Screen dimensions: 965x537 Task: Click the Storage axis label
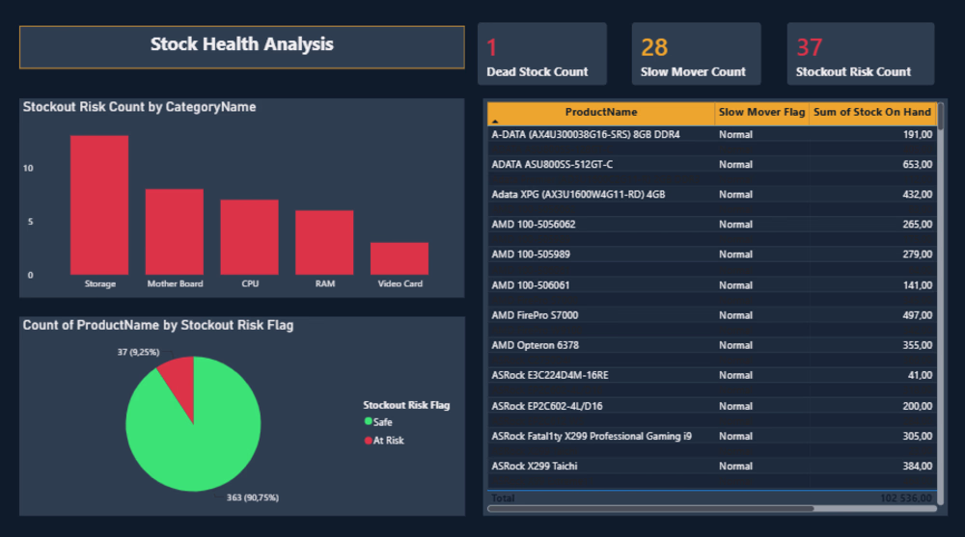(99, 283)
